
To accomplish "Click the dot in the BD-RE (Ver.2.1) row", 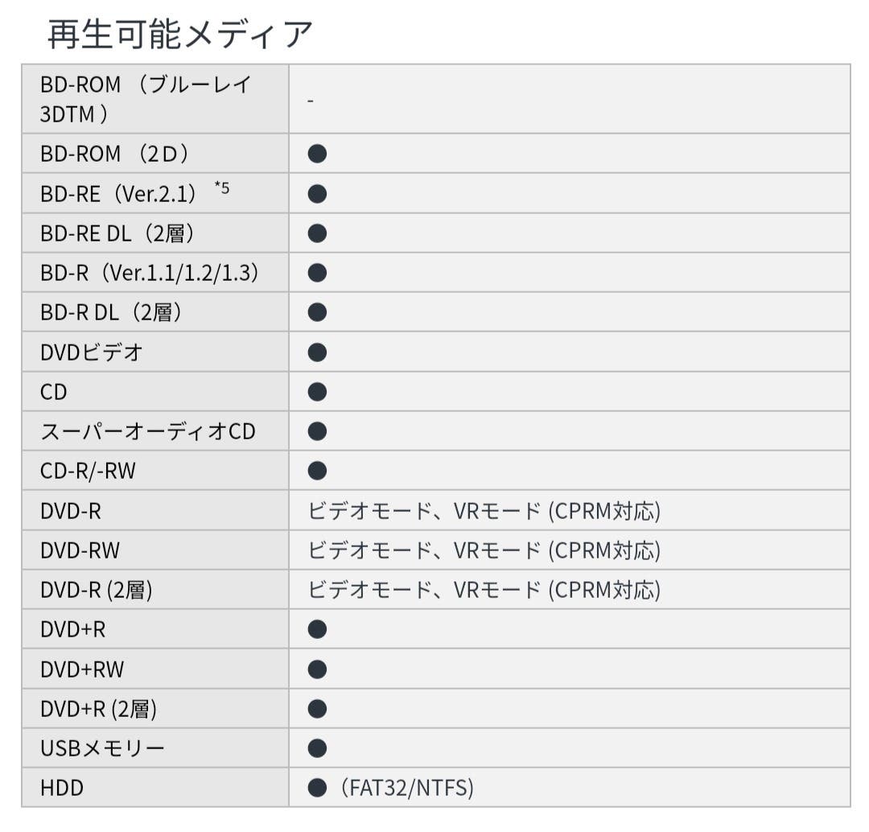I will tap(317, 194).
